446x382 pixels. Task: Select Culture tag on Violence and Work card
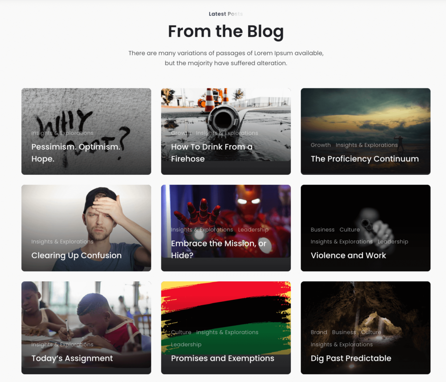point(350,230)
